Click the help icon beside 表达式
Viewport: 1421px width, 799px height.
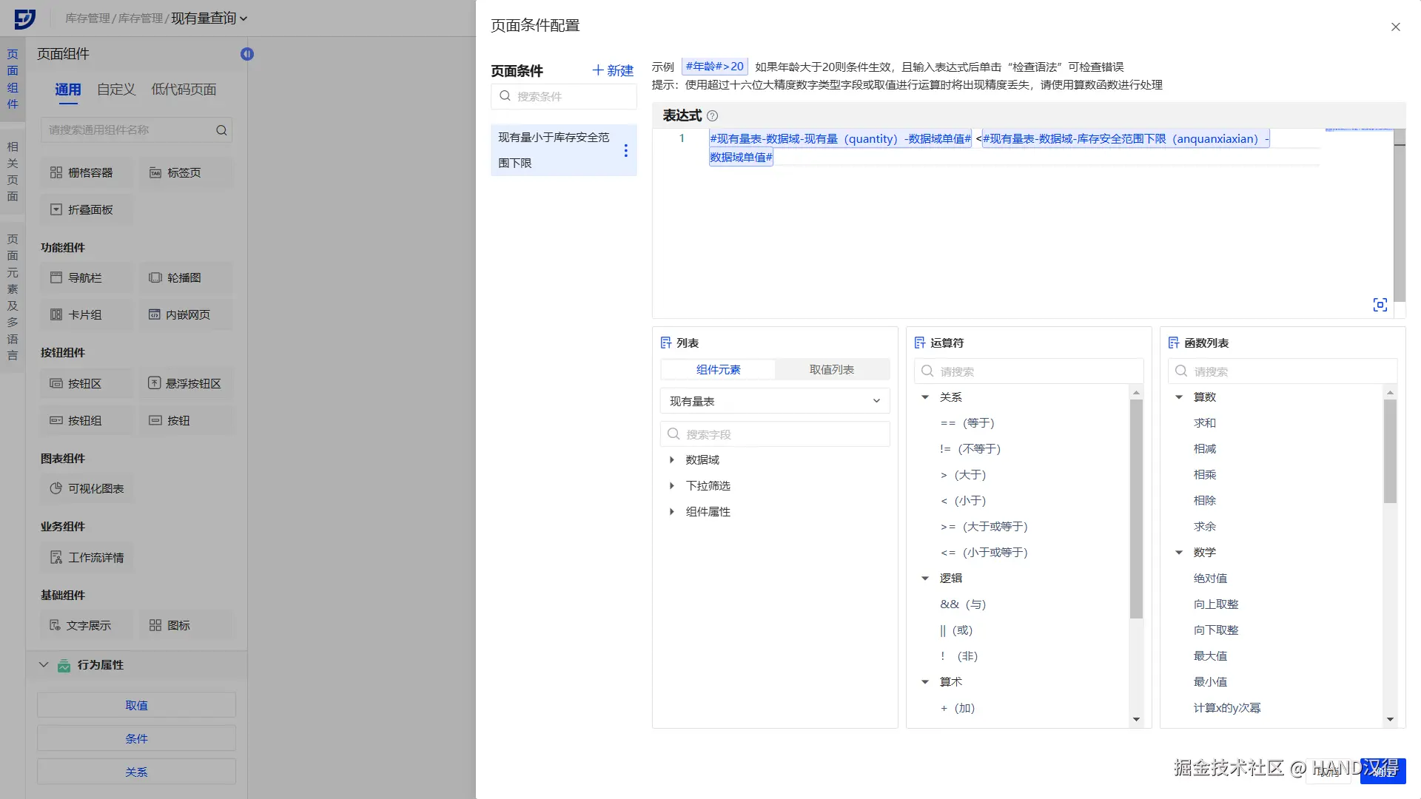(x=712, y=116)
